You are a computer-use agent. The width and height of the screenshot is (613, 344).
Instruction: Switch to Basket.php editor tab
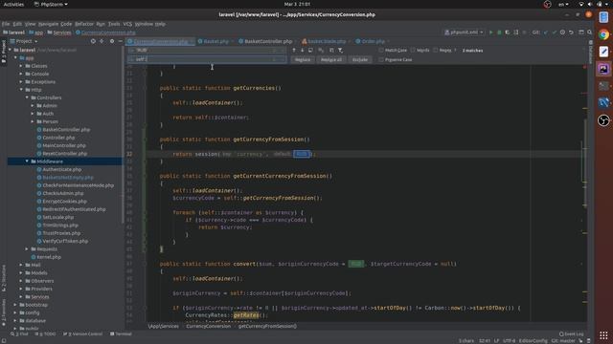click(x=216, y=41)
